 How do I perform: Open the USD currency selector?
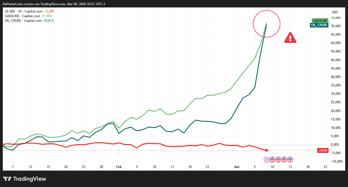click(x=334, y=12)
